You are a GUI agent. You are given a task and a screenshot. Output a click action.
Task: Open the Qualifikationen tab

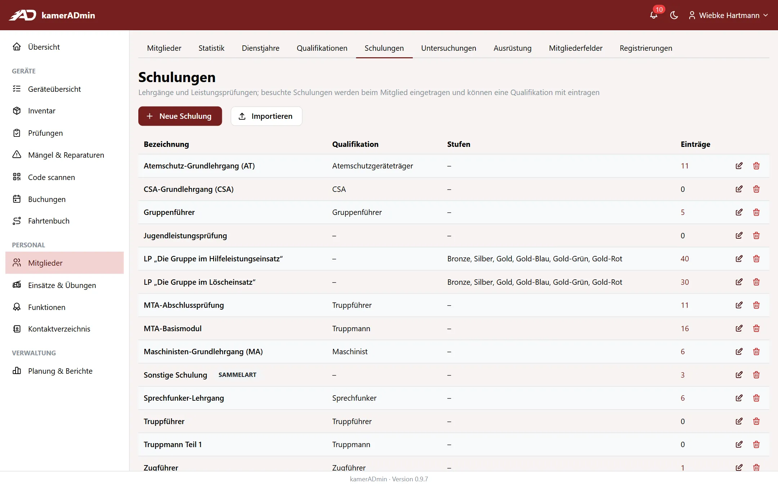(x=322, y=48)
